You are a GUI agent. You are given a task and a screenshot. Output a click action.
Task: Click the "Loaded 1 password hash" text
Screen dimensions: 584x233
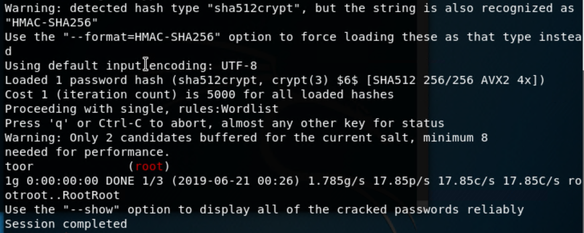(x=84, y=80)
